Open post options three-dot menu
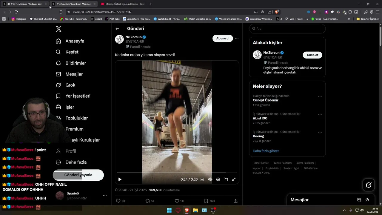The image size is (382, 215). coord(237,38)
